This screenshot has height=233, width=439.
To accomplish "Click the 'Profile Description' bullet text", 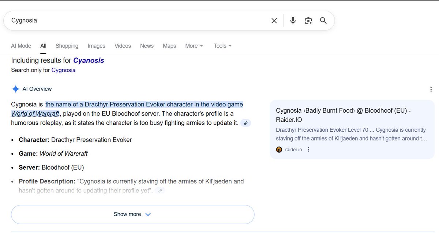I will (x=131, y=186).
